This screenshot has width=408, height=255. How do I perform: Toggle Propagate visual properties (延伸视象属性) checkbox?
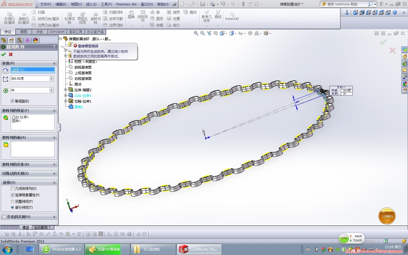click(12, 195)
